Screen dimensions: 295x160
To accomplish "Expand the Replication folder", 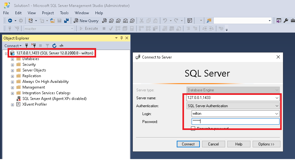I will (12, 76).
